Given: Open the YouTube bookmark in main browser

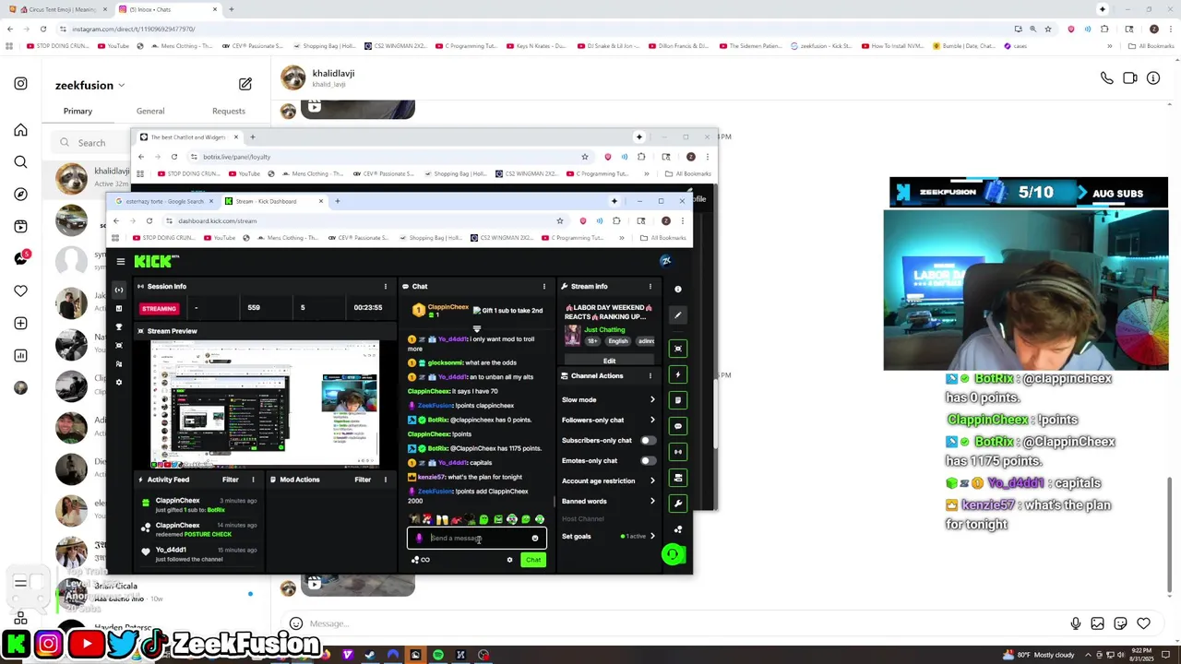Looking at the screenshot, I should 113,46.
